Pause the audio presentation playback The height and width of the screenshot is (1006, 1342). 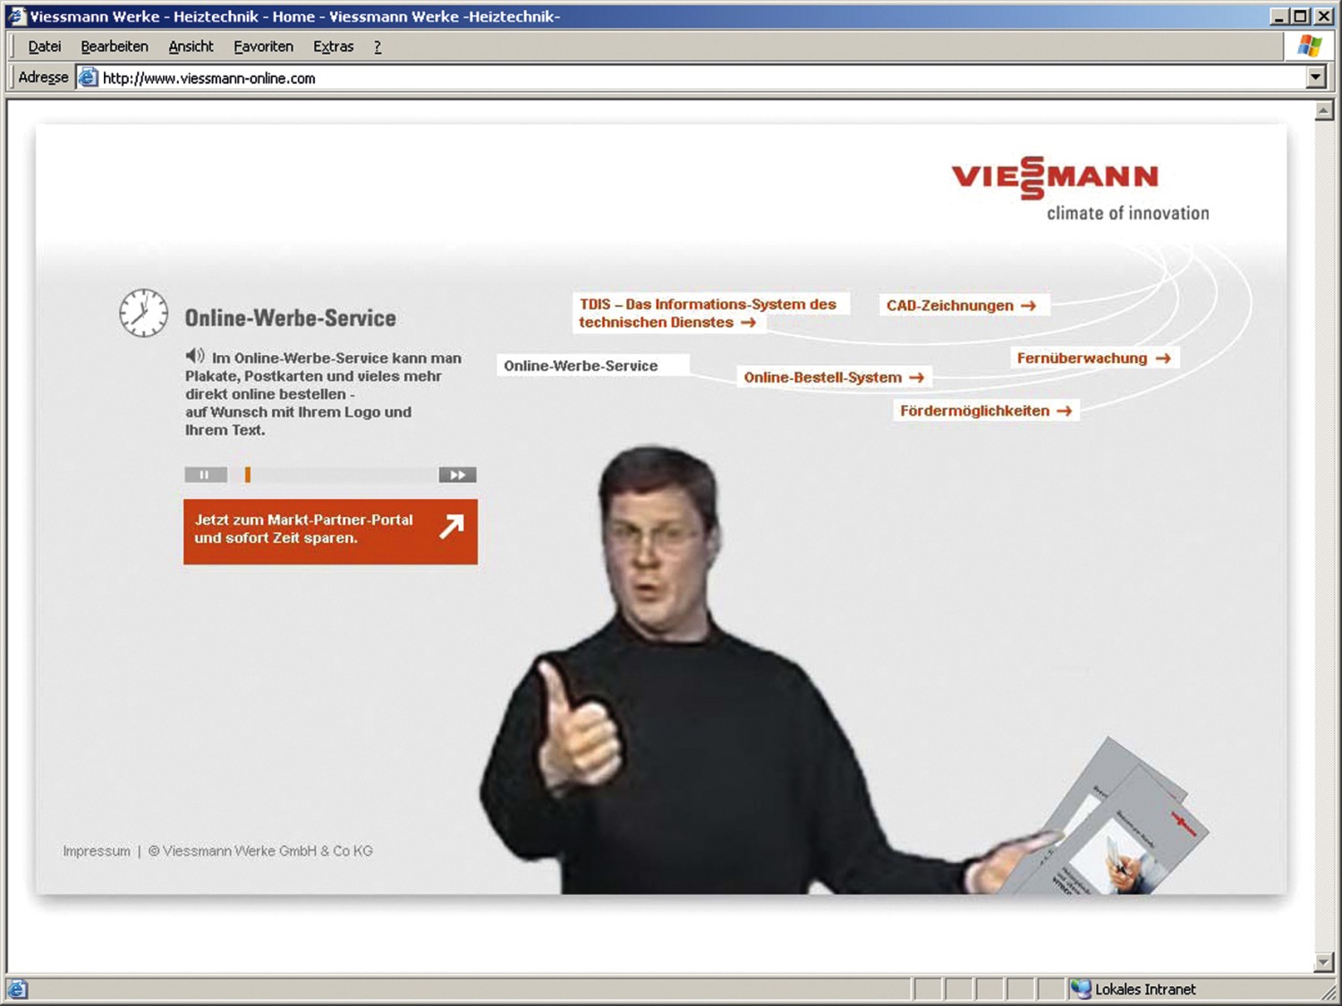pos(205,475)
